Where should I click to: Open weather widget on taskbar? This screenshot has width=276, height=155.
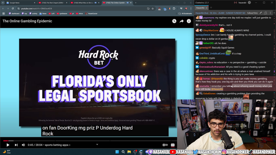(x=7, y=152)
